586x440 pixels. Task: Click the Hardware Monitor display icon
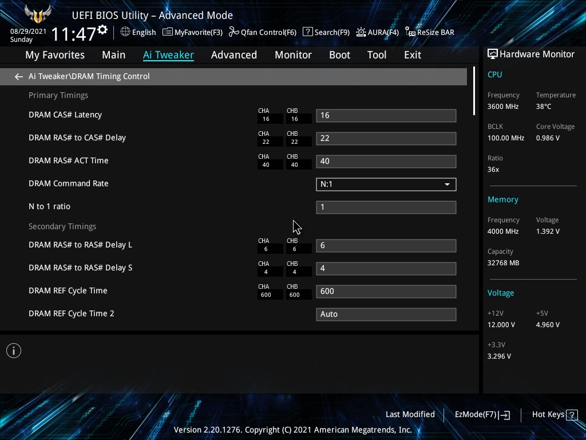(493, 54)
